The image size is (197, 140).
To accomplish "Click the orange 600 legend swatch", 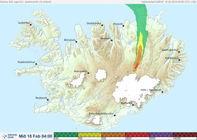I will (113, 135).
